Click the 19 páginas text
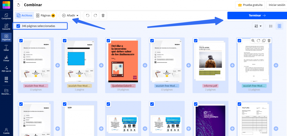 (123, 90)
